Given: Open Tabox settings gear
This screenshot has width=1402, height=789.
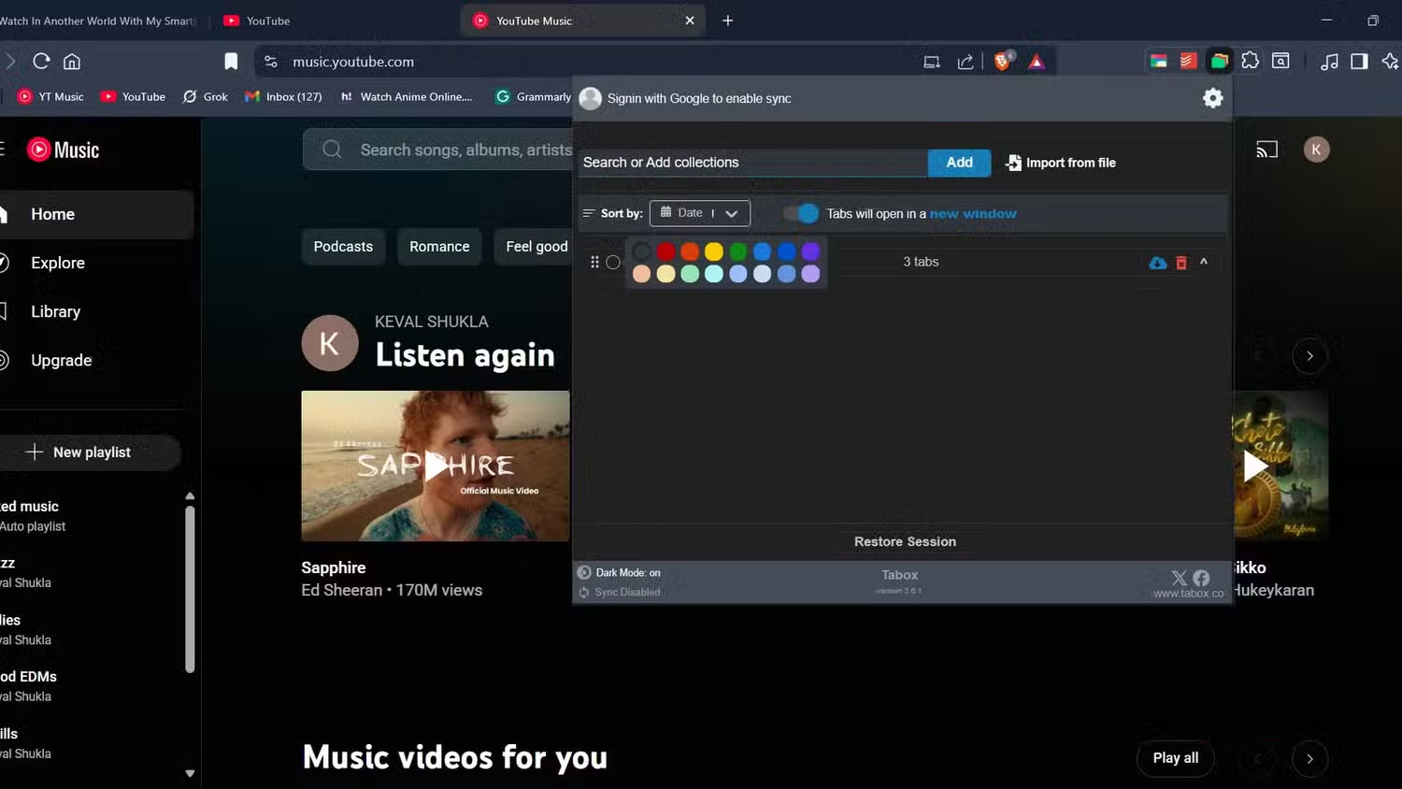Looking at the screenshot, I should tap(1212, 97).
